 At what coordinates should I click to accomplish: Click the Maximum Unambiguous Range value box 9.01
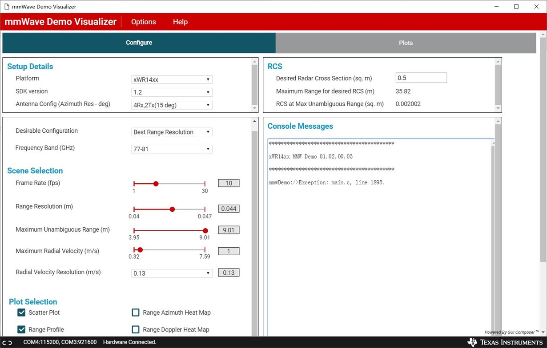[229, 230]
